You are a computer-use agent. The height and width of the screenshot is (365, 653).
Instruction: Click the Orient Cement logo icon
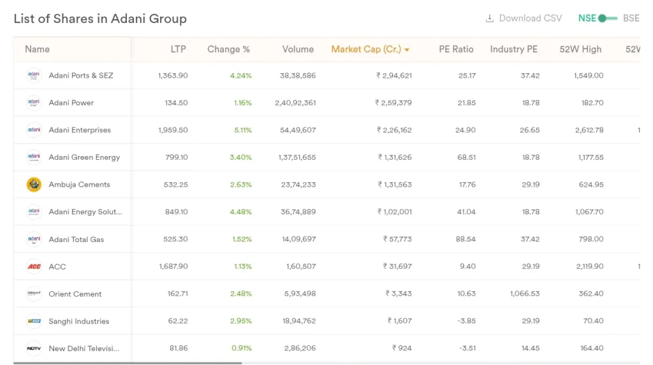tap(34, 294)
